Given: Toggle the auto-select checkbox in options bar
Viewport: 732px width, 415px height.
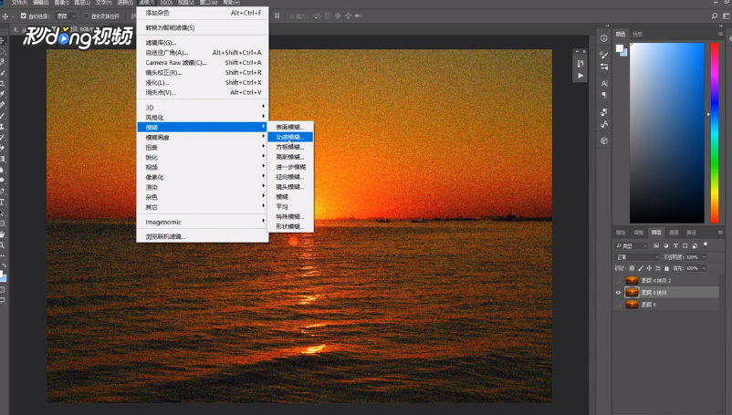Looking at the screenshot, I should tap(24, 16).
